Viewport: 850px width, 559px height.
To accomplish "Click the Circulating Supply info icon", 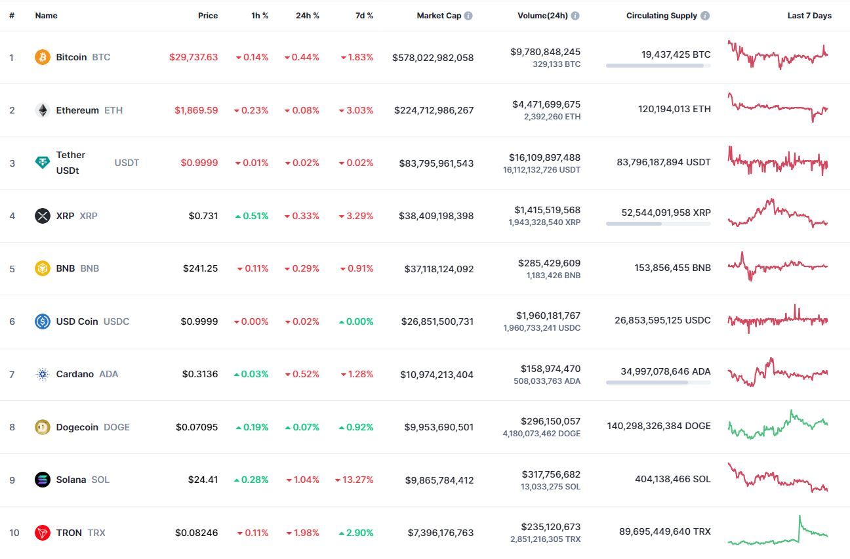I will click(x=705, y=16).
